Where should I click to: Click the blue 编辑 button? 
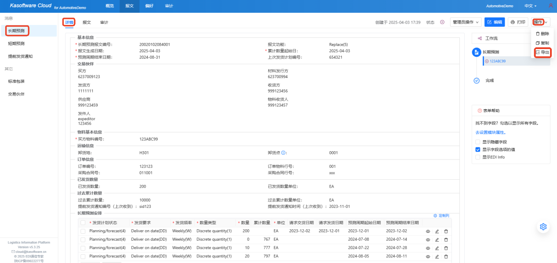(495, 22)
